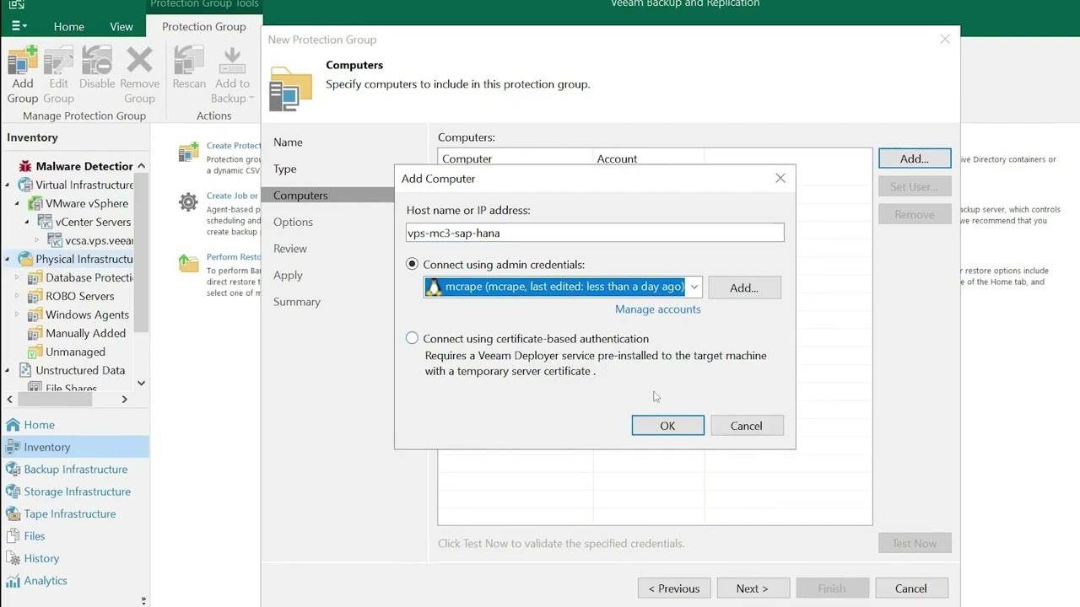1080x607 pixels.
Task: Open the main hamburger menu button
Action: point(18,26)
